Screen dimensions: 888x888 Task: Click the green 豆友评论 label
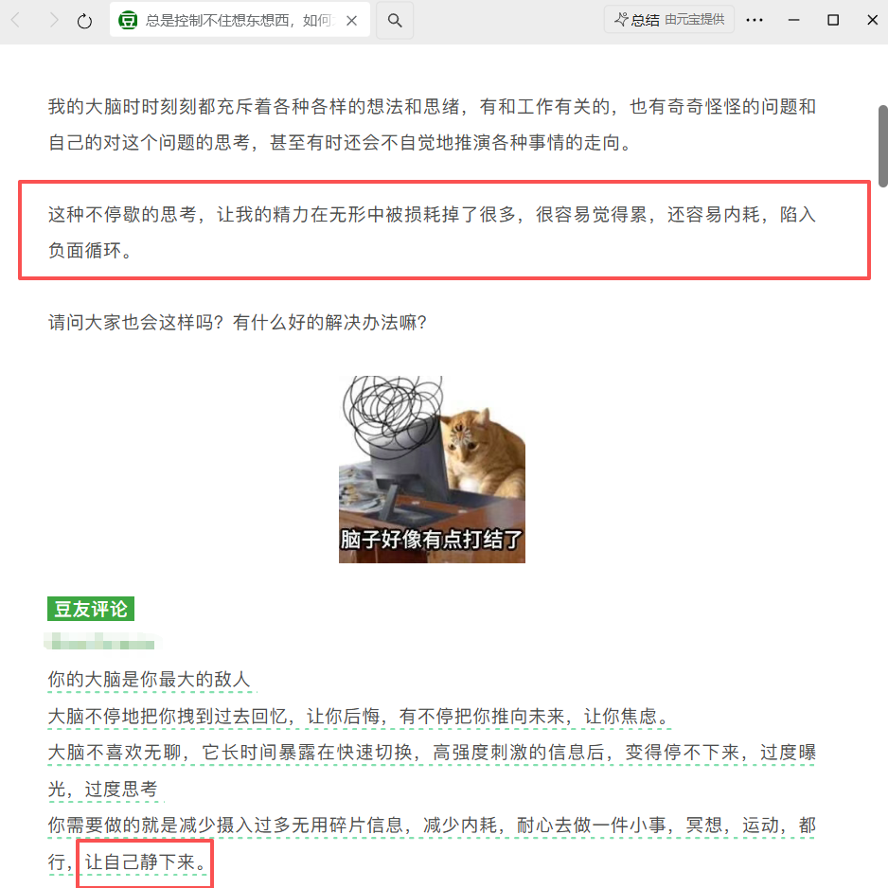click(91, 609)
